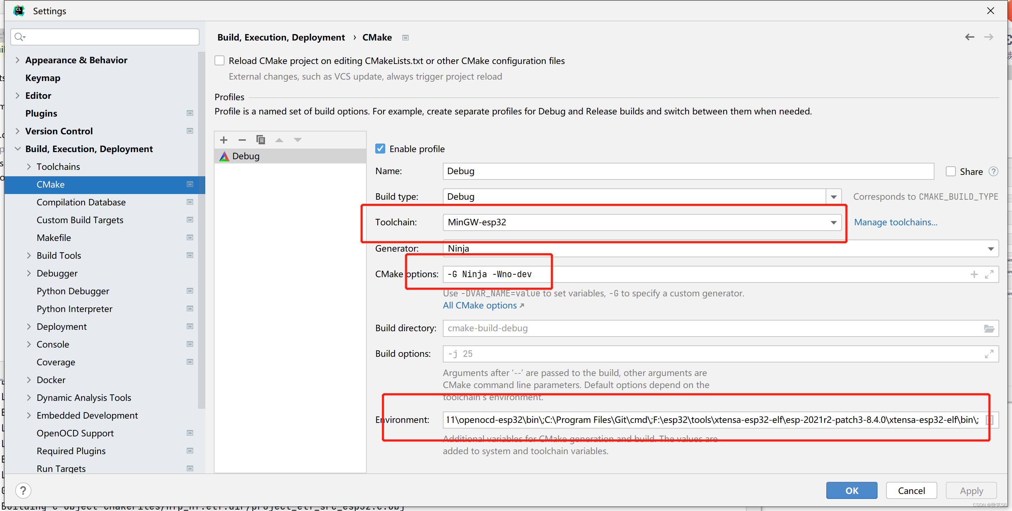The width and height of the screenshot is (1012, 511).
Task: Select Compilation Database settings
Action: (x=81, y=202)
